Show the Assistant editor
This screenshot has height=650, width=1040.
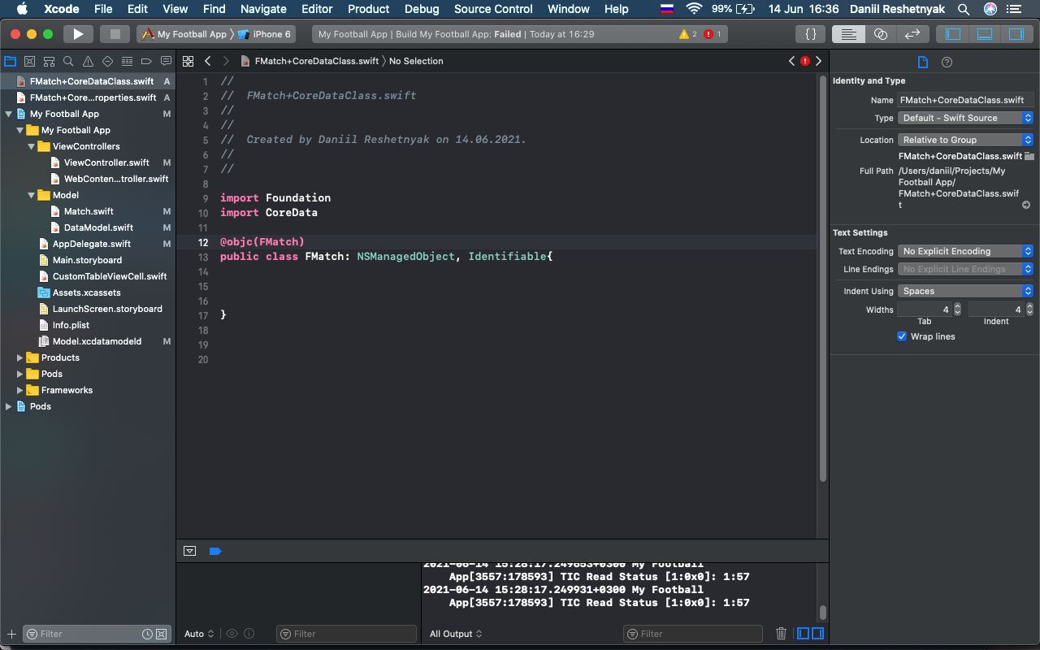pos(881,34)
